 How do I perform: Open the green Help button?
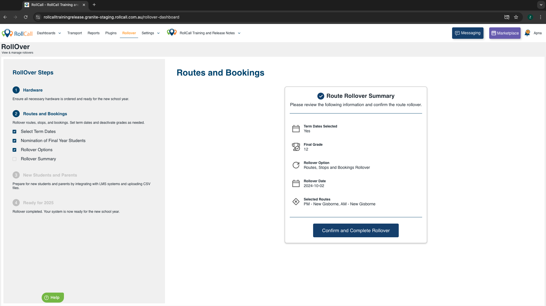(53, 297)
